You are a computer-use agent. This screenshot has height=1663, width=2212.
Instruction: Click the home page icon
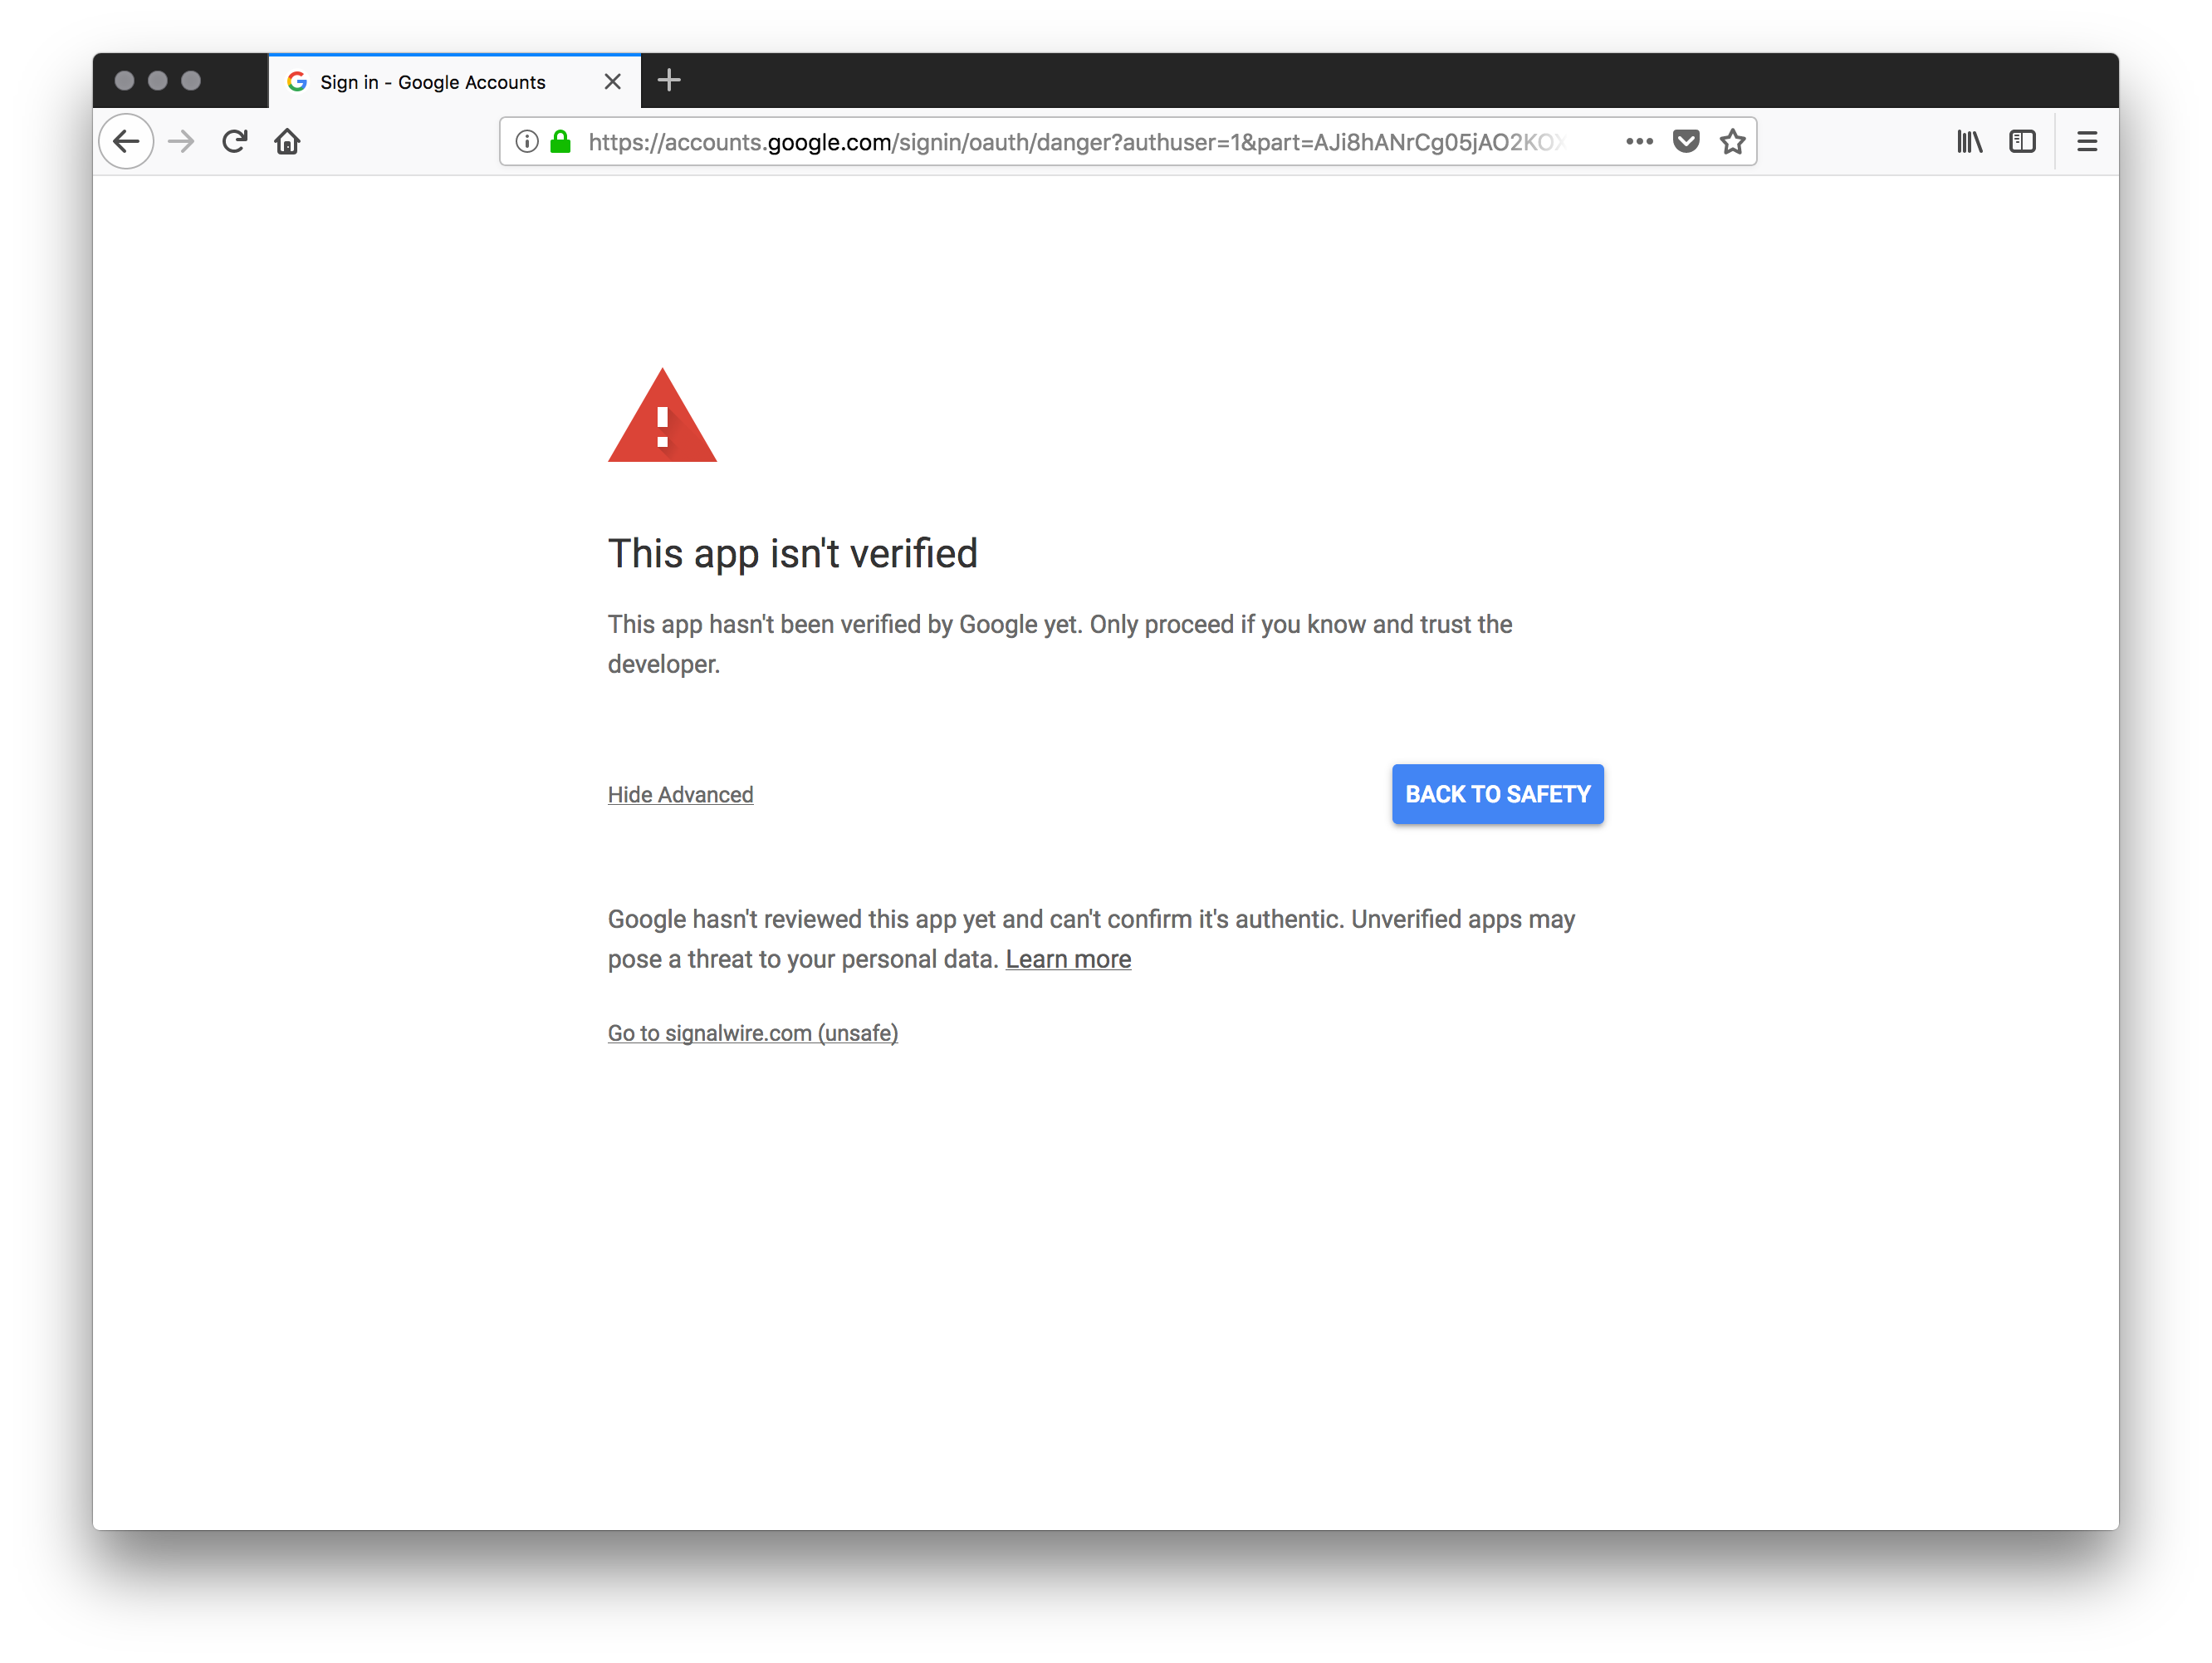tap(290, 140)
